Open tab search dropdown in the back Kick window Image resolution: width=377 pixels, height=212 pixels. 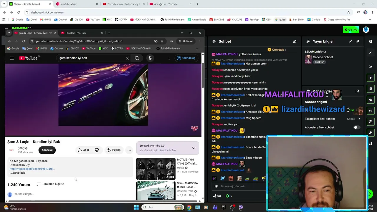[x=3, y=4]
